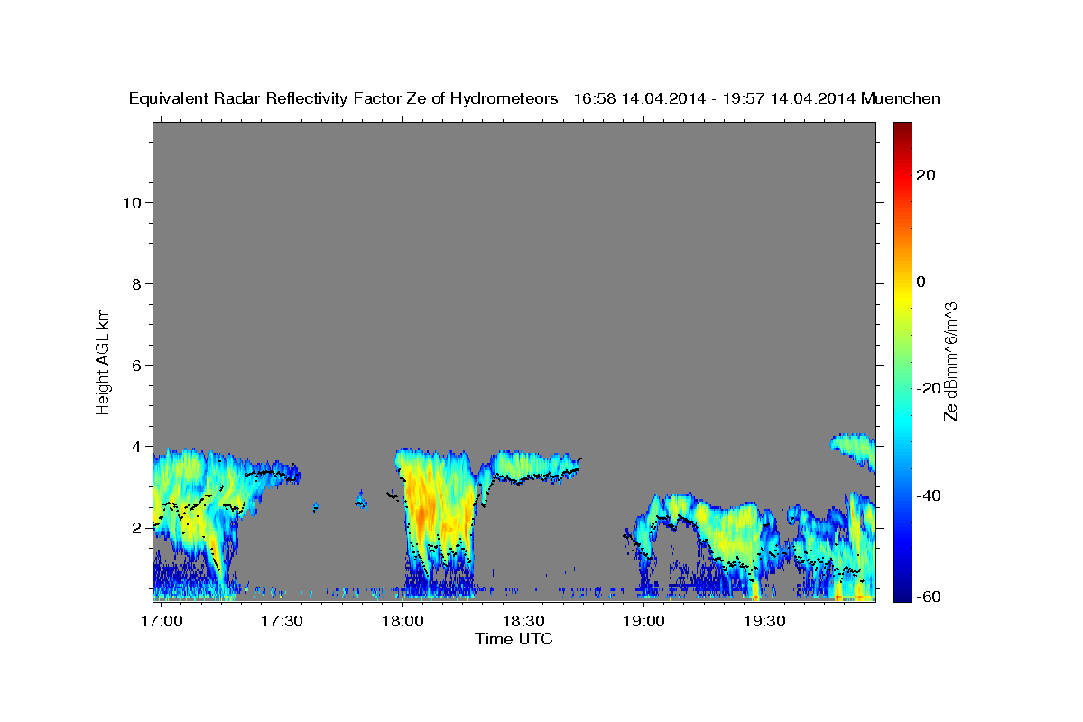1083x722 pixels.
Task: Click the "Time UTC" axis label
Action: click(514, 639)
